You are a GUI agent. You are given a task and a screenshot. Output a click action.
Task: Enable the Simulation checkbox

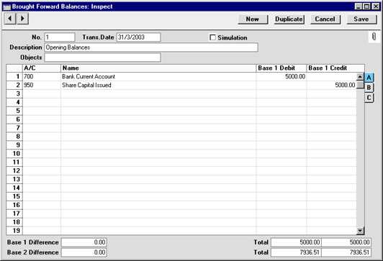click(213, 37)
